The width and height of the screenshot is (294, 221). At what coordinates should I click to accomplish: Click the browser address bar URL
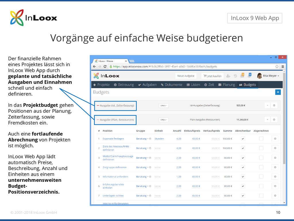click(x=165, y=66)
